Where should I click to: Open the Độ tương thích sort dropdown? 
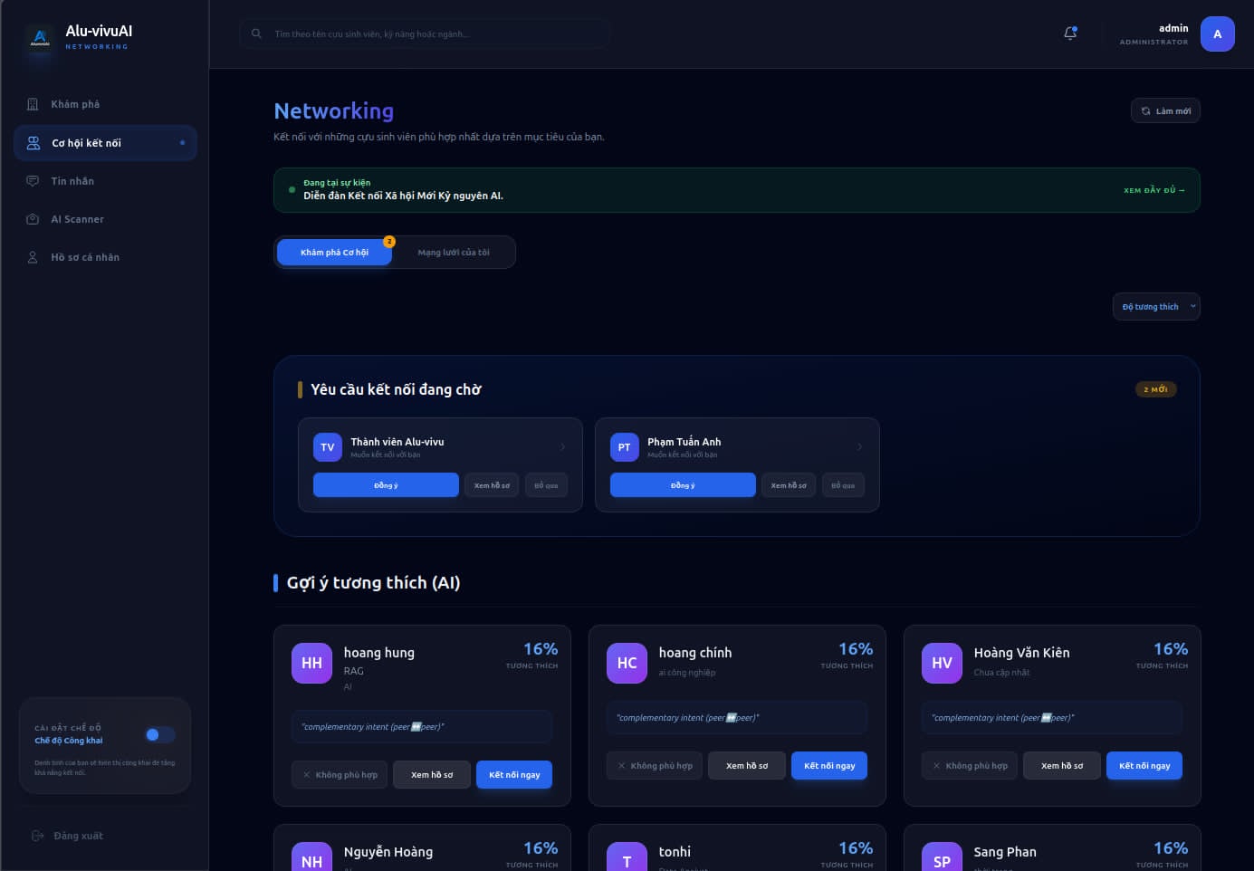[x=1156, y=307]
